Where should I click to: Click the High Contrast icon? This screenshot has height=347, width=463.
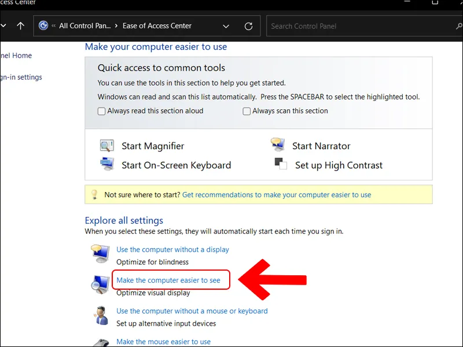[281, 165]
